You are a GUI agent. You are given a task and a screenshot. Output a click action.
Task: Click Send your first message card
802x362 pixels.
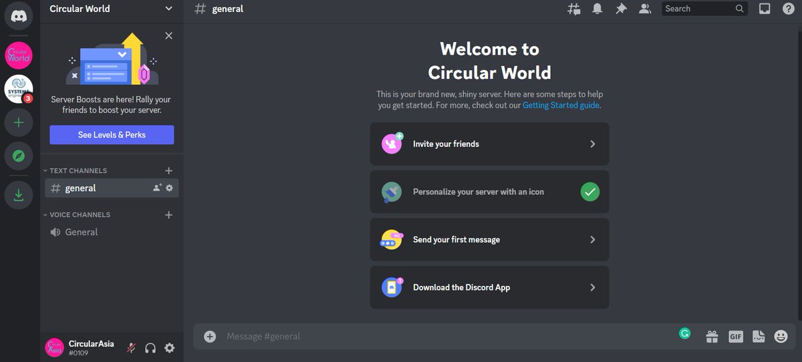(489, 240)
